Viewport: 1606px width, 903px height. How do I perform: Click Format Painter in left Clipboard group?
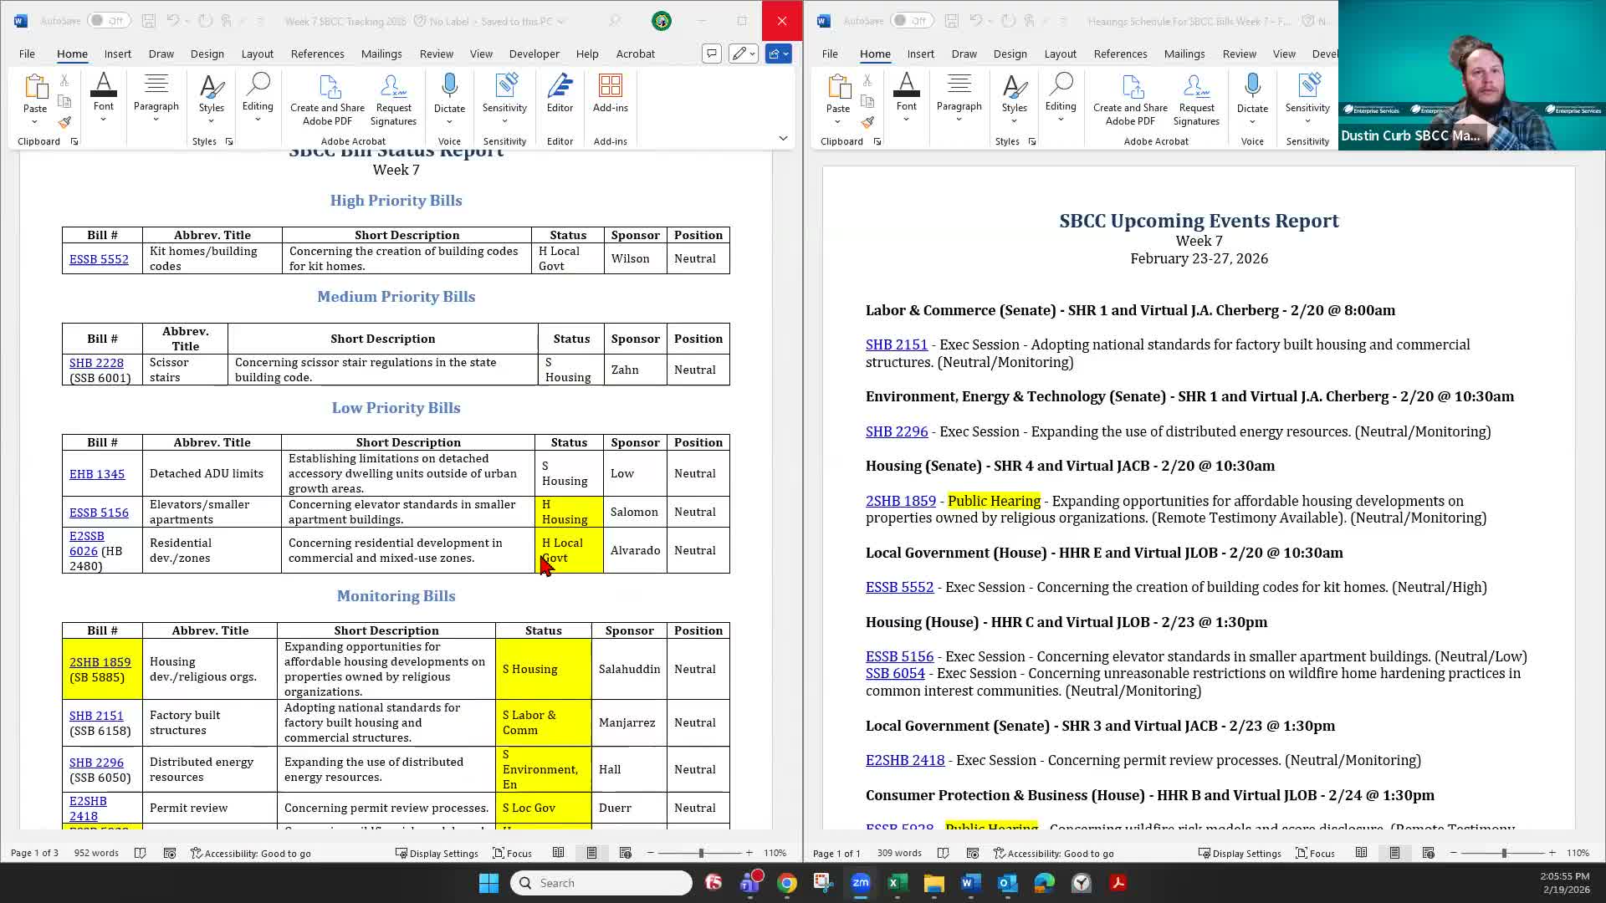pos(64,123)
